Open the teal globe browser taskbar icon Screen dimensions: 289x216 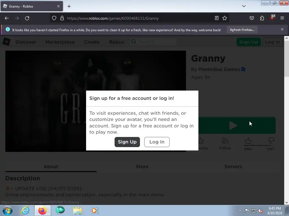click(x=60, y=210)
